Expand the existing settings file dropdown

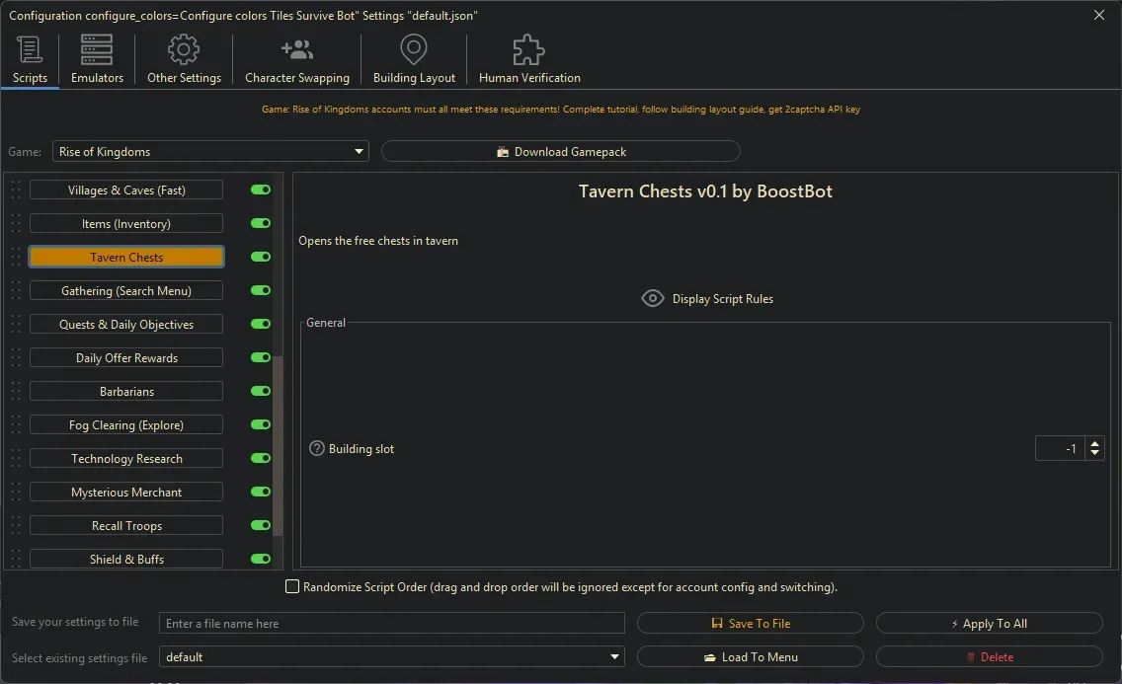(614, 656)
